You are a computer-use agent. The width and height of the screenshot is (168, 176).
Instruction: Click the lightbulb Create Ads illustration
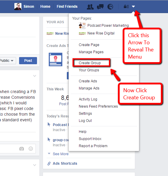pos(56,59)
